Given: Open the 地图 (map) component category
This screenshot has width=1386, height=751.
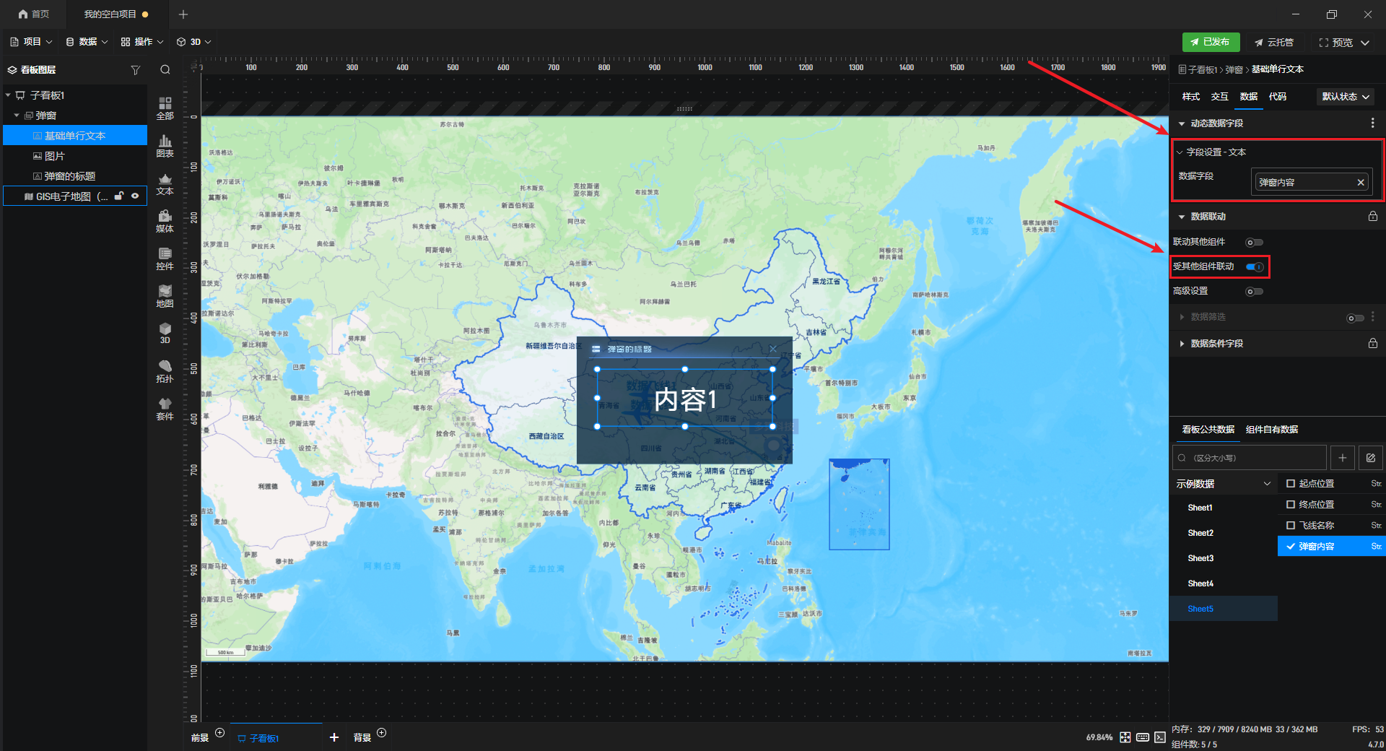Looking at the screenshot, I should pos(165,296).
